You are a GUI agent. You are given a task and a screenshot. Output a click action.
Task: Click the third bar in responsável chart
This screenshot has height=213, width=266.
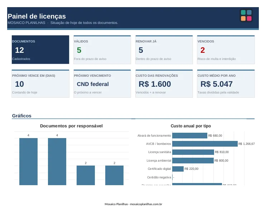coord(86,175)
